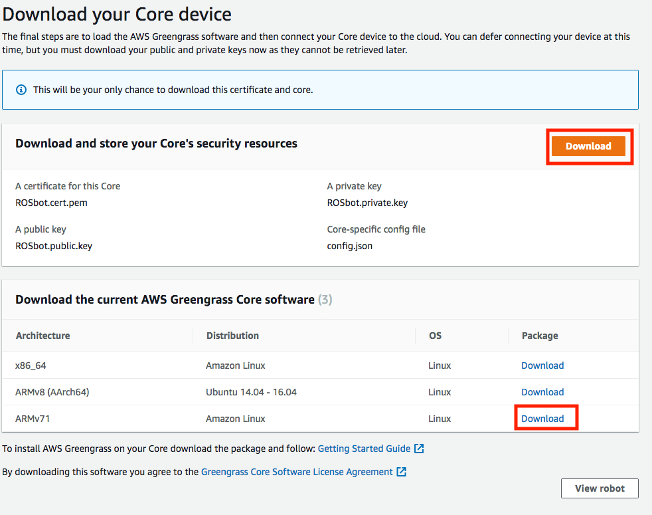Click the OS column header
The width and height of the screenshot is (652, 515).
click(435, 336)
